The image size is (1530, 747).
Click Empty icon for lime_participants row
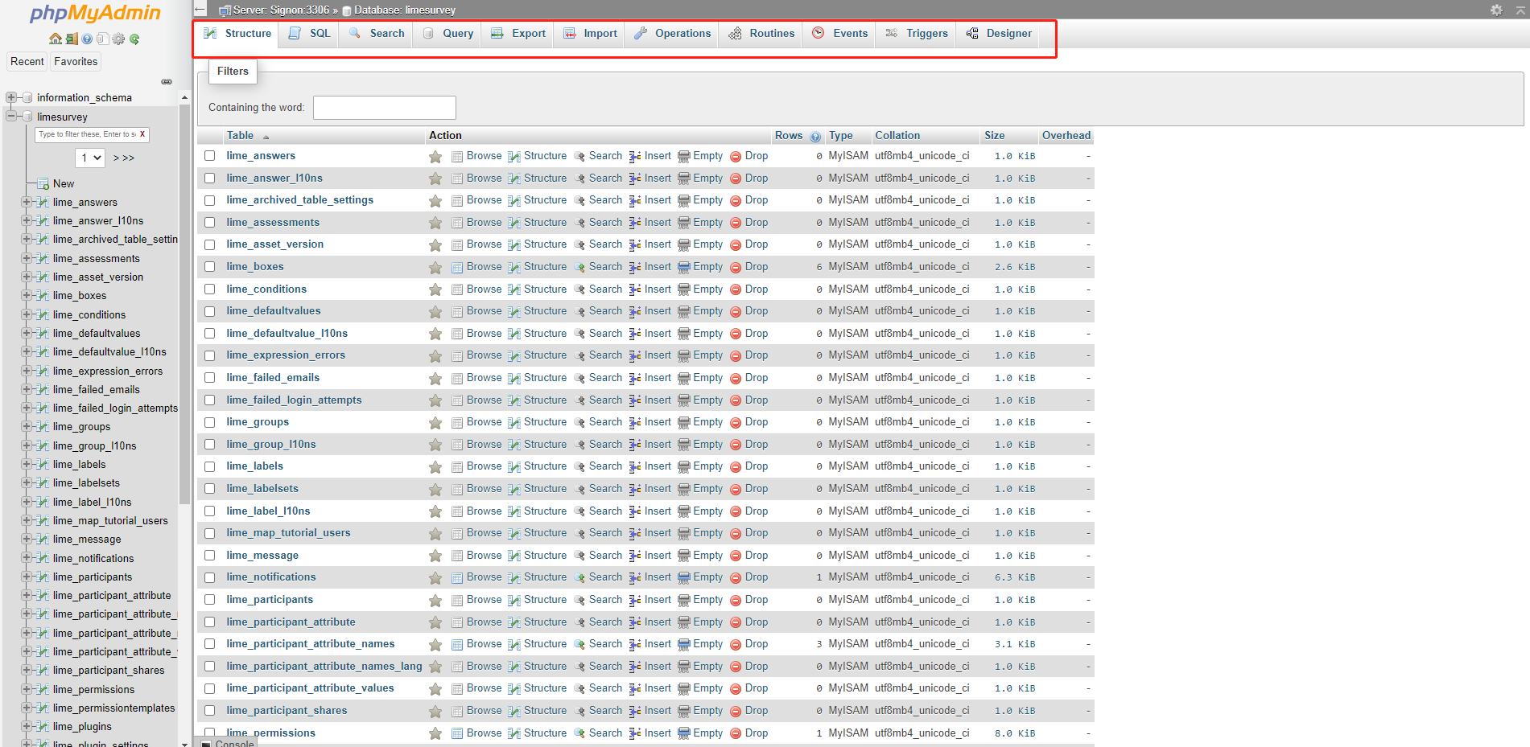683,600
